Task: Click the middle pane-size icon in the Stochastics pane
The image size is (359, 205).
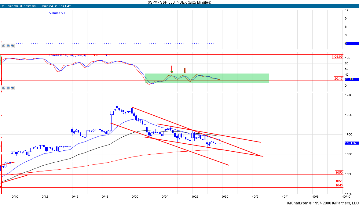Action: [x=8, y=88]
